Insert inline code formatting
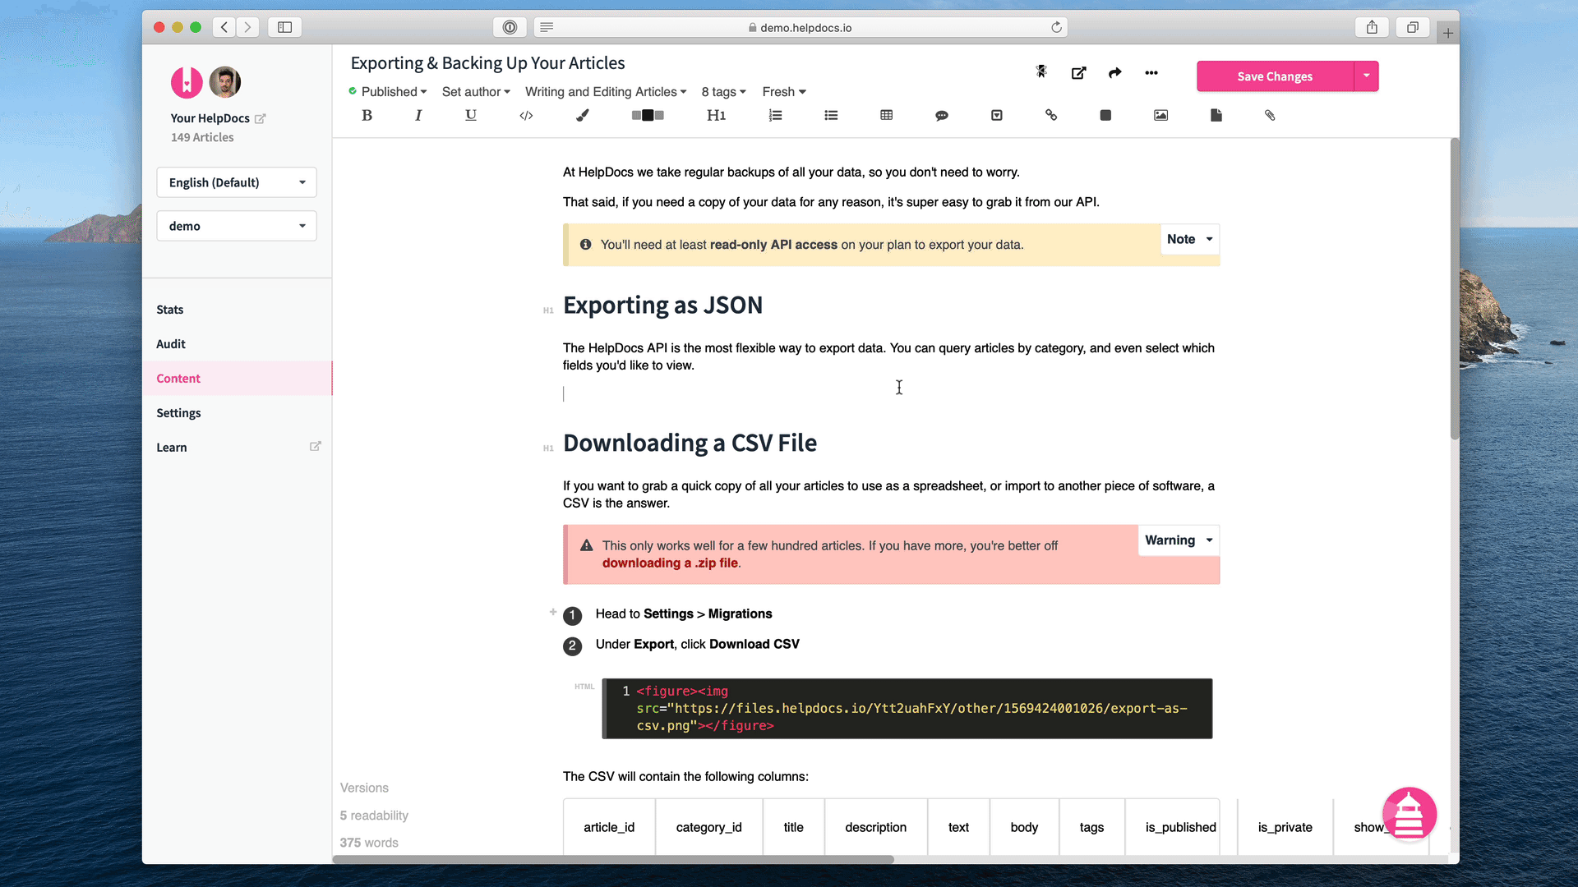This screenshot has width=1578, height=887. [x=526, y=116]
